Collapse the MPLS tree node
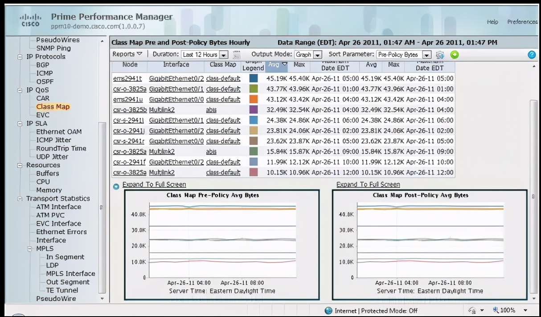 pyautogui.click(x=30, y=249)
